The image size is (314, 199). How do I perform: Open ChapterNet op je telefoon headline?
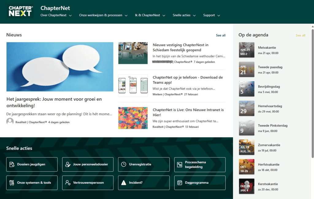(x=188, y=80)
